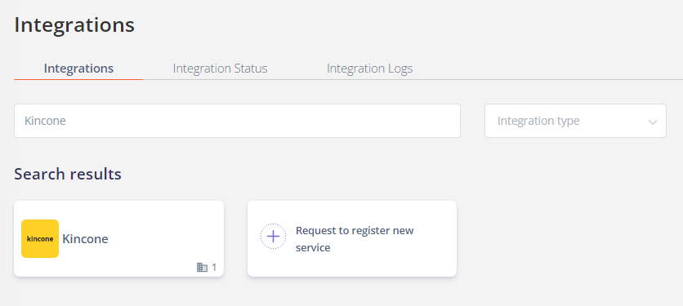Click the chevron arrow in Integration type

[652, 122]
